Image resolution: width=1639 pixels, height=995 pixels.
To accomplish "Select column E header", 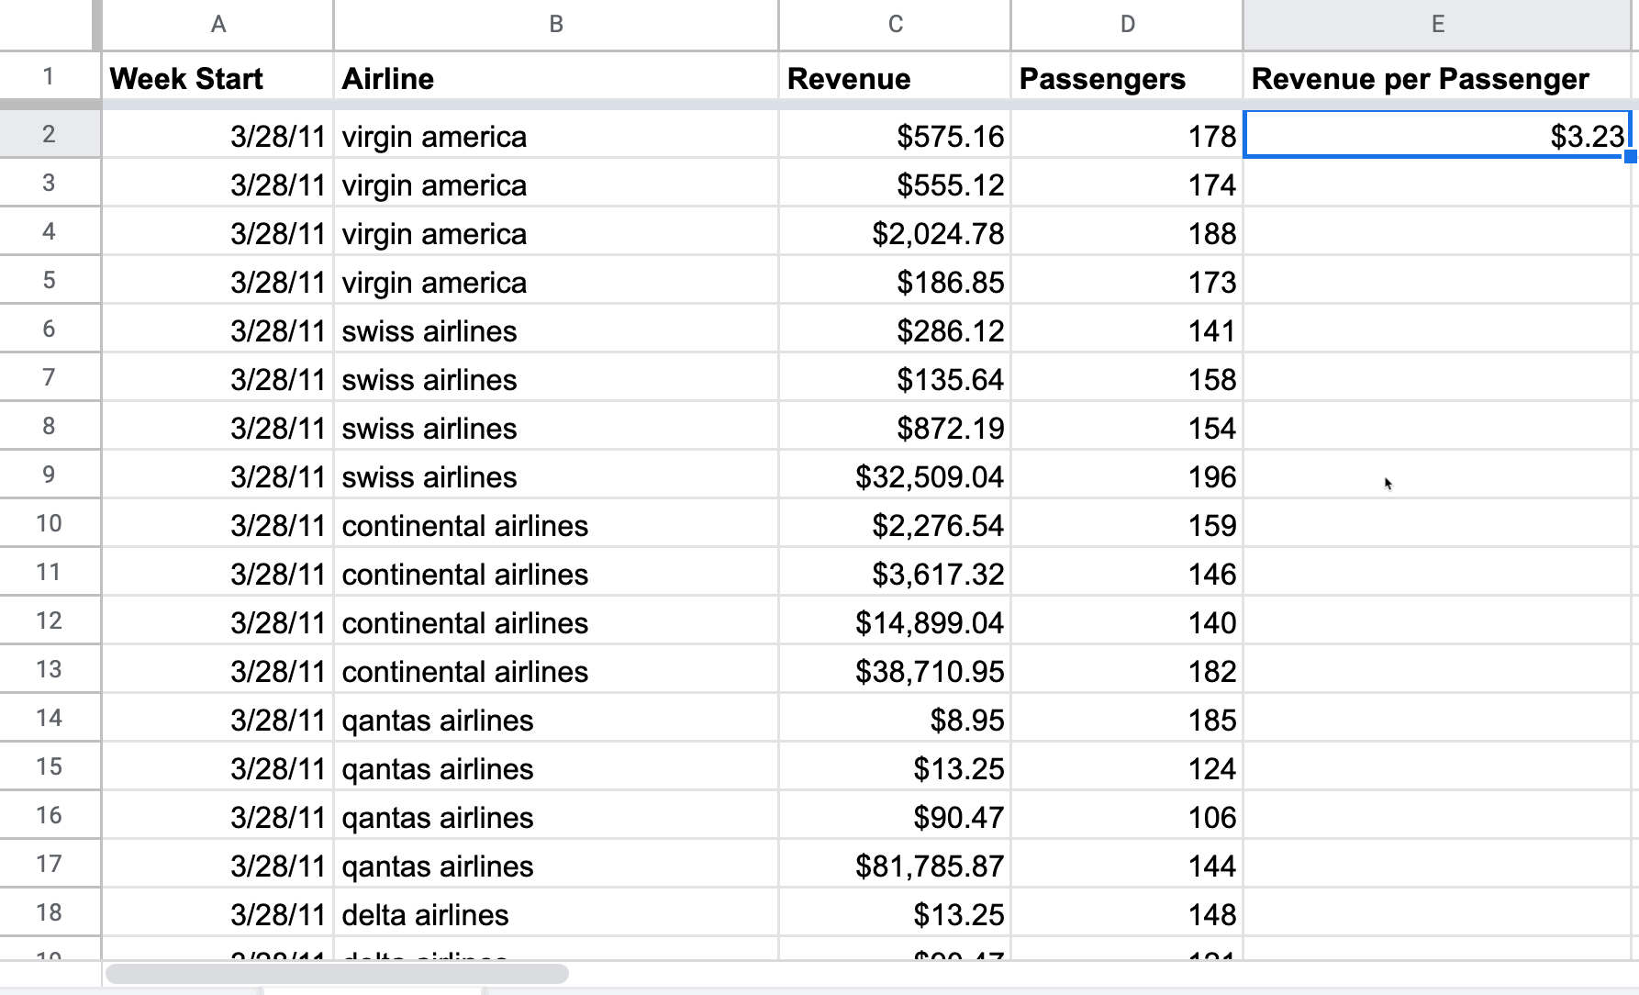I will pyautogui.click(x=1436, y=25).
